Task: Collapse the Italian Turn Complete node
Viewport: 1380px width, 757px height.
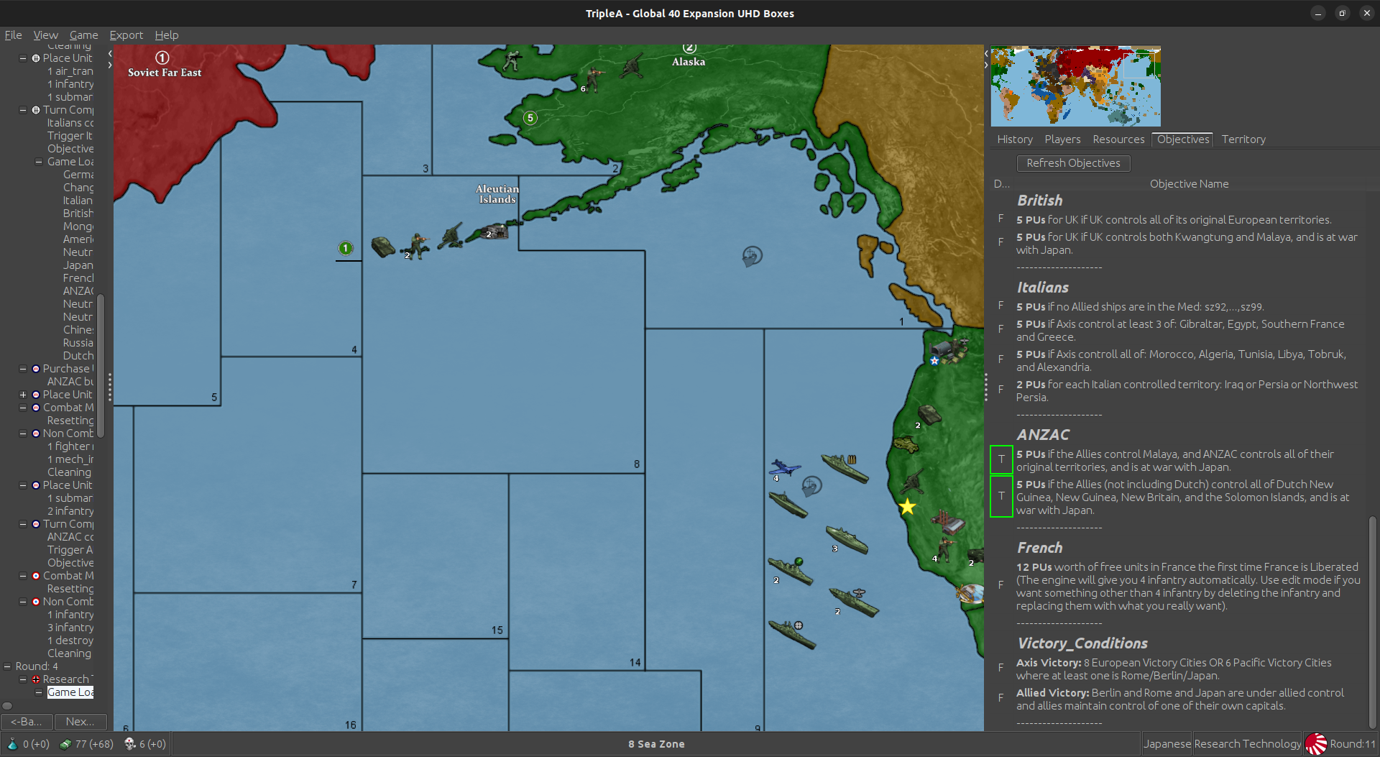Action: (23, 110)
